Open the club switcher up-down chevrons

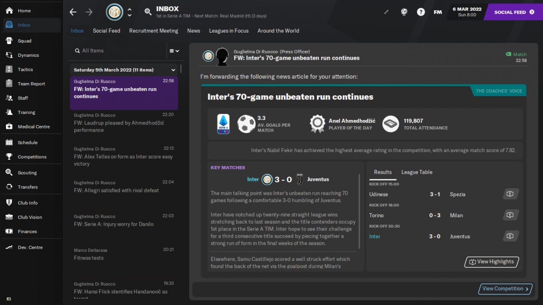coord(129,12)
